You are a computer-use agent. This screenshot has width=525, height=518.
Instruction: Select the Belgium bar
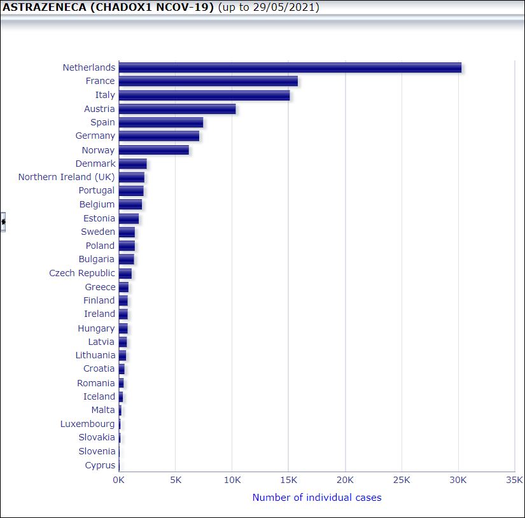pyautogui.click(x=130, y=204)
